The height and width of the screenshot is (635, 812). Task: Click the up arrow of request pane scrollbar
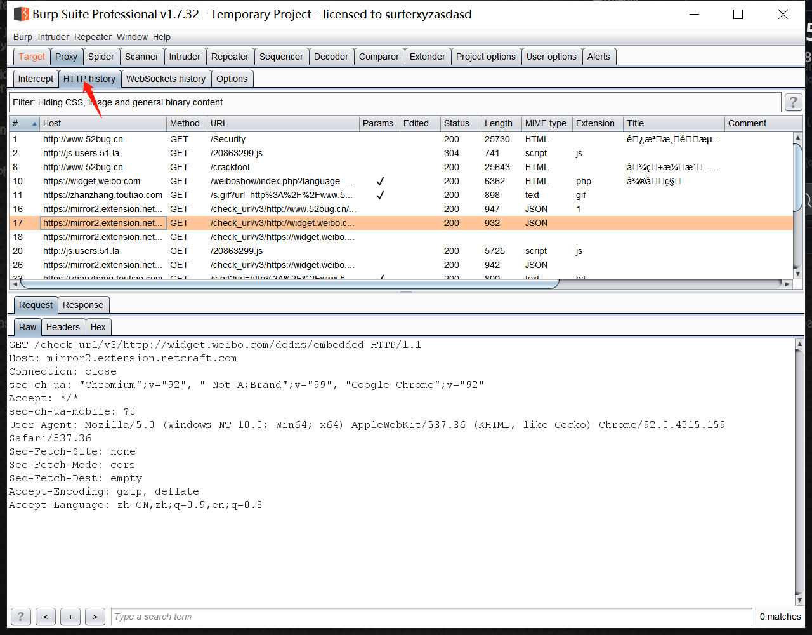(799, 344)
